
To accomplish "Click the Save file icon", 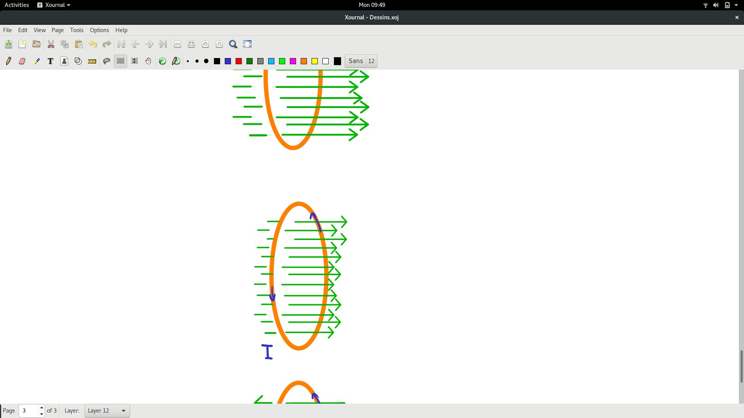I will pos(9,44).
